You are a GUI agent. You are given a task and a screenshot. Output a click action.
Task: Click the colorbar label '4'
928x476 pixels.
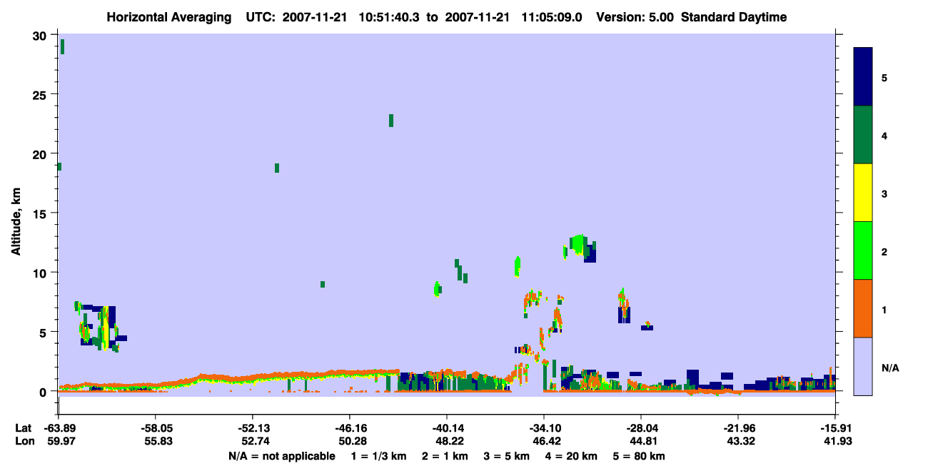(884, 135)
